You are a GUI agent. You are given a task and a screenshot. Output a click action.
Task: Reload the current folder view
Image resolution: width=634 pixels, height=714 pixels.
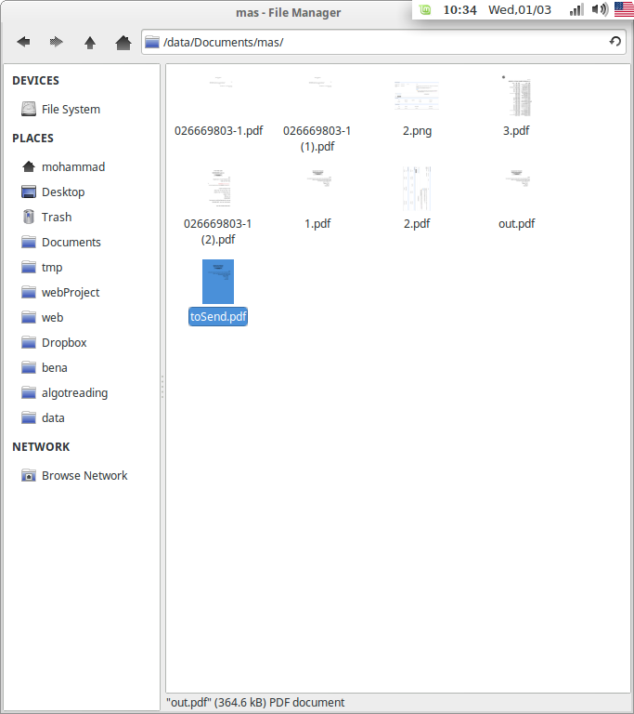pyautogui.click(x=615, y=42)
